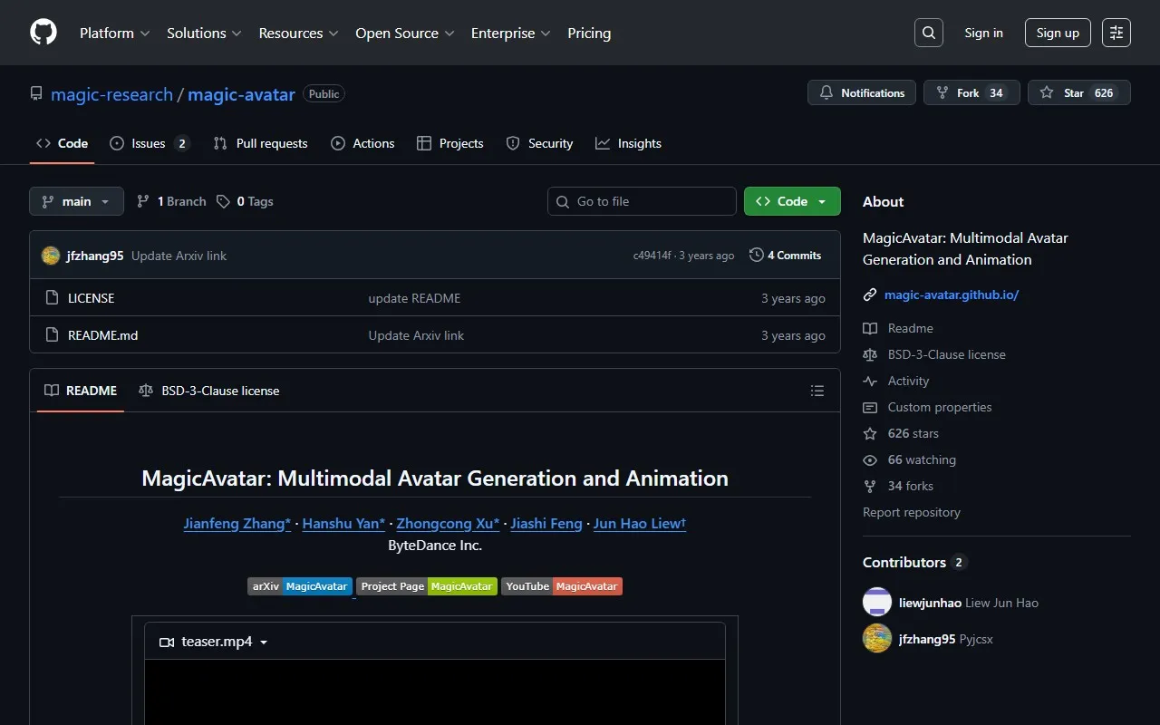Select the BSD-3-Clause license tab

[209, 391]
